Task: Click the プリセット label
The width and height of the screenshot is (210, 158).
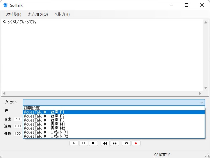Action: coord(10,102)
